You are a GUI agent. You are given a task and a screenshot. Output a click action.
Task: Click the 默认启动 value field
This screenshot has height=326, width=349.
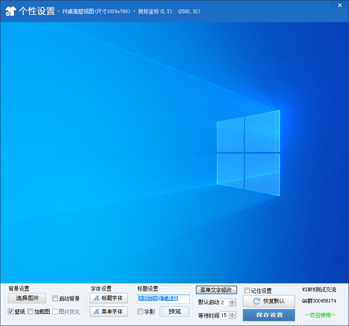click(x=225, y=302)
